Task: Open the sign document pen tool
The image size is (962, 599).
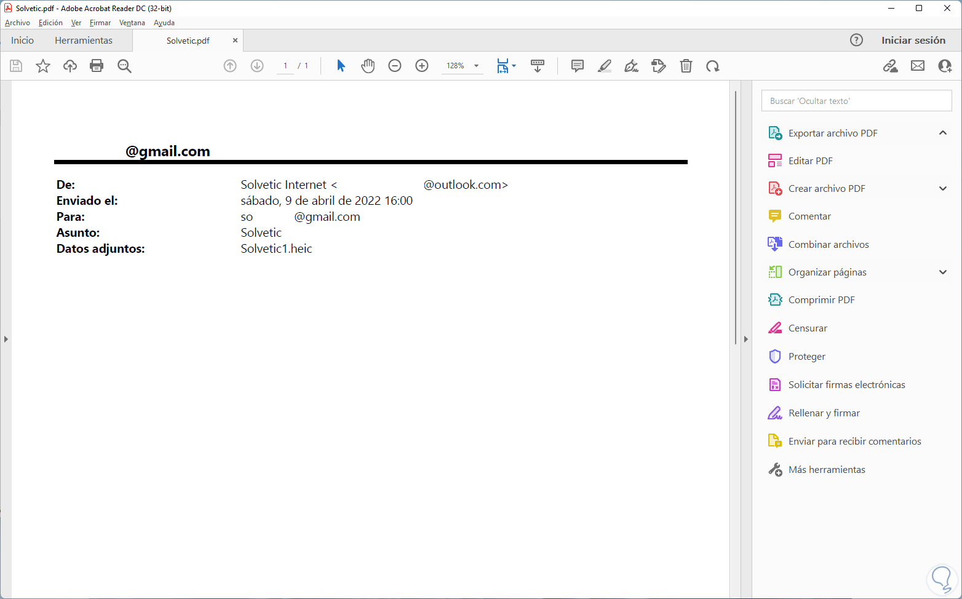Action: pyautogui.click(x=631, y=66)
